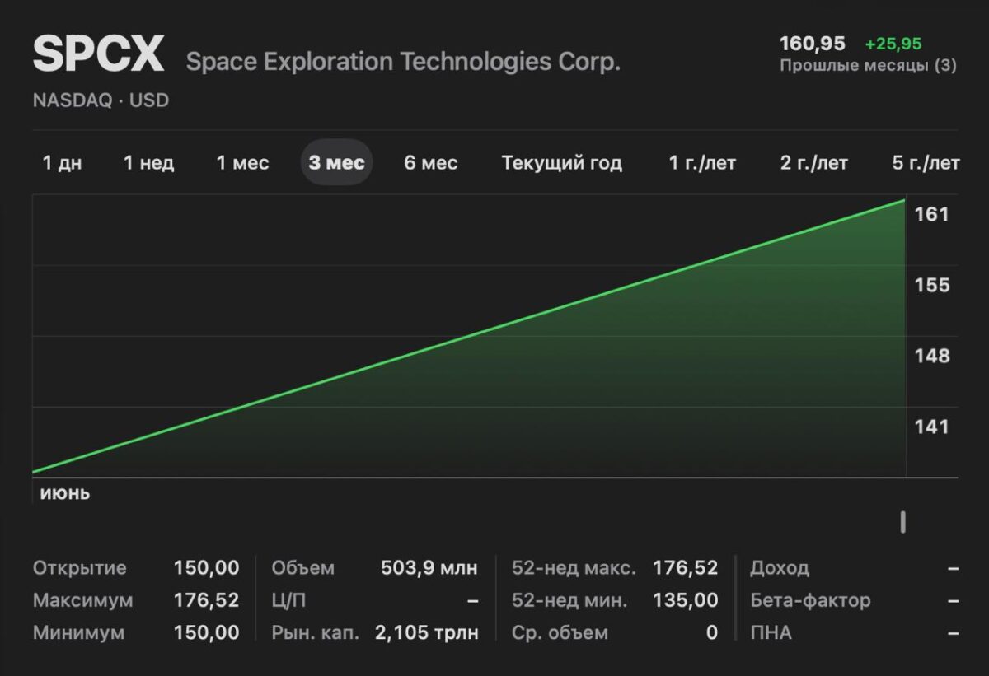The image size is (989, 676).
Task: Click the Рын. кап. value 2,105 трлн
Action: pyautogui.click(x=426, y=632)
